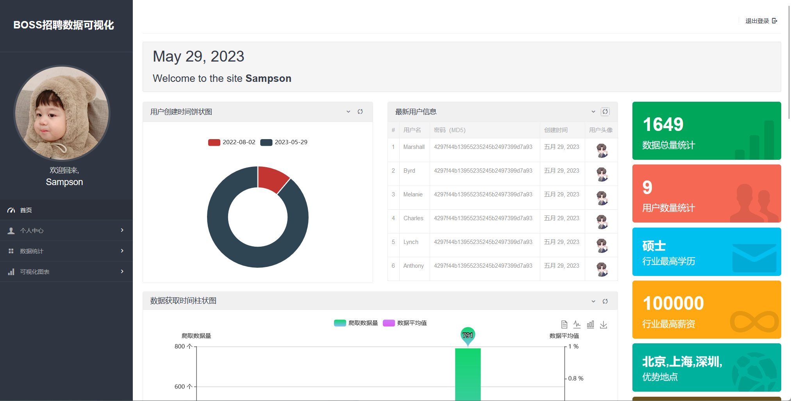Click Byrd's avatar image
Image resolution: width=791 pixels, height=401 pixels.
tap(602, 174)
